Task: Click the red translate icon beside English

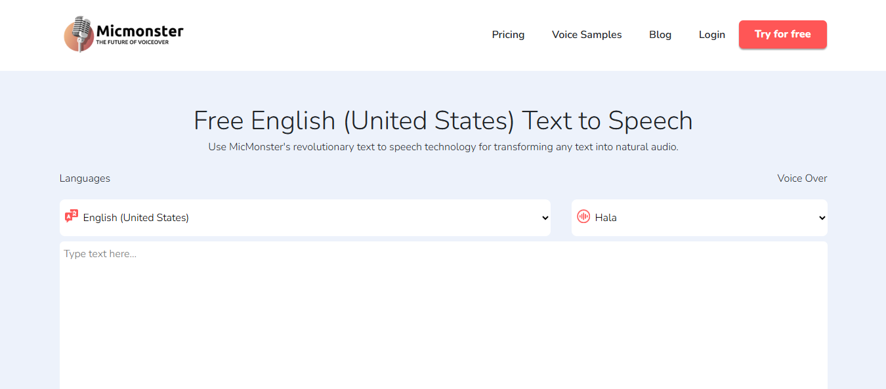Action: [72, 216]
